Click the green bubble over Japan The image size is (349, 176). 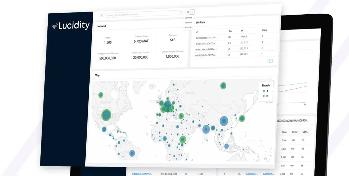click(242, 118)
